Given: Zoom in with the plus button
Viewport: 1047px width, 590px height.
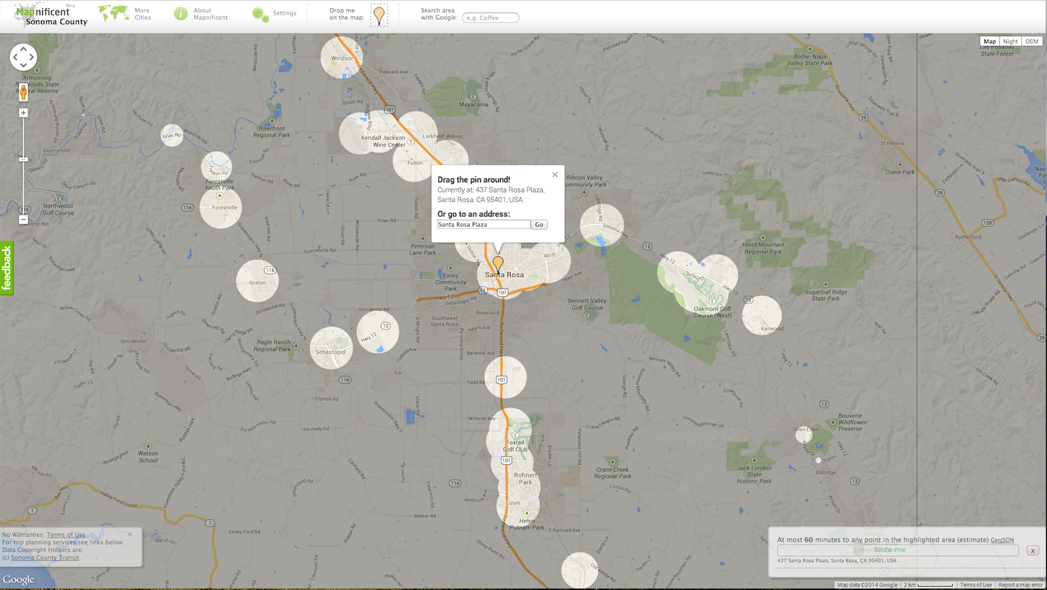Looking at the screenshot, I should coord(23,113).
